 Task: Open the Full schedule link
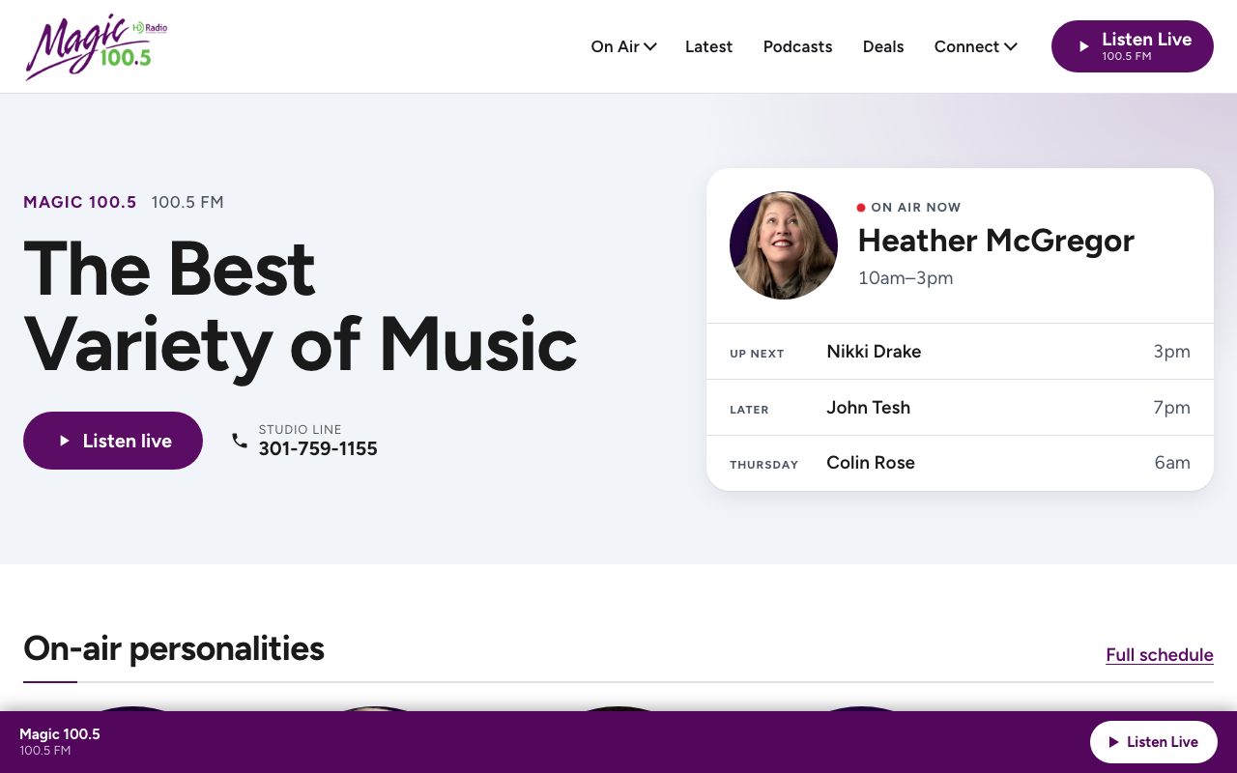(1160, 654)
